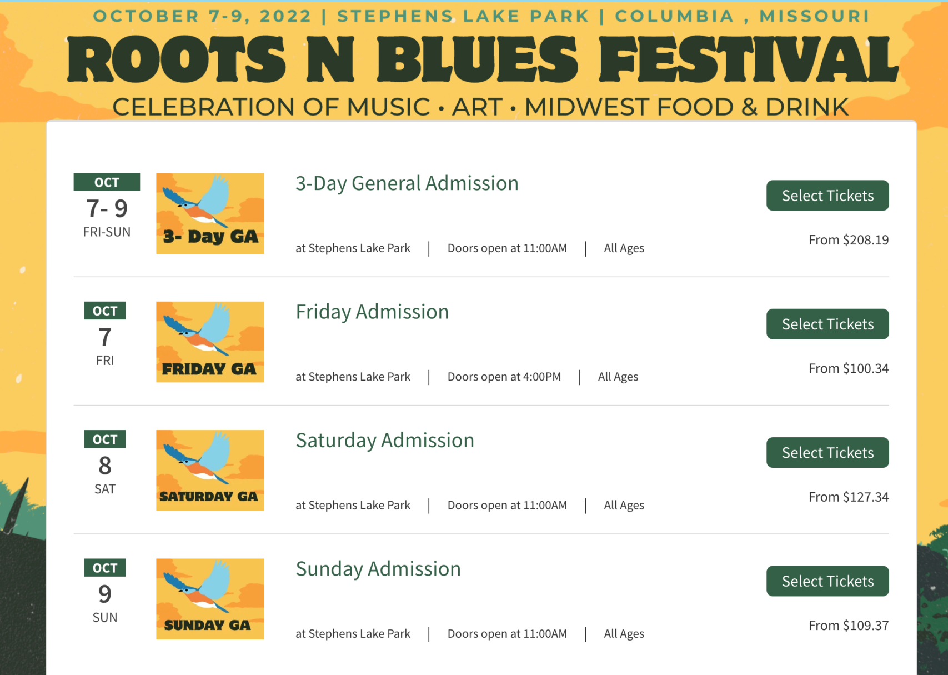Open the 3-Day General Admission title link
The width and height of the screenshot is (948, 675).
point(407,183)
